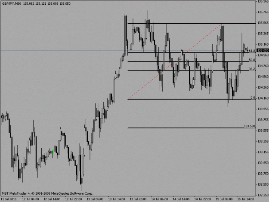Click the 11 Jul 2010 date label
Viewport: 269px width, 202px height.
coord(9,199)
